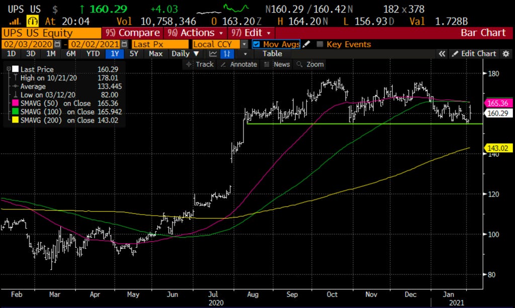515x308 pixels.
Task: Click the Bar Chart title label
Action: (483, 33)
